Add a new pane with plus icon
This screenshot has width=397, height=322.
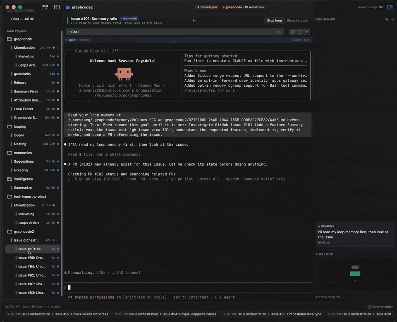pos(306,32)
